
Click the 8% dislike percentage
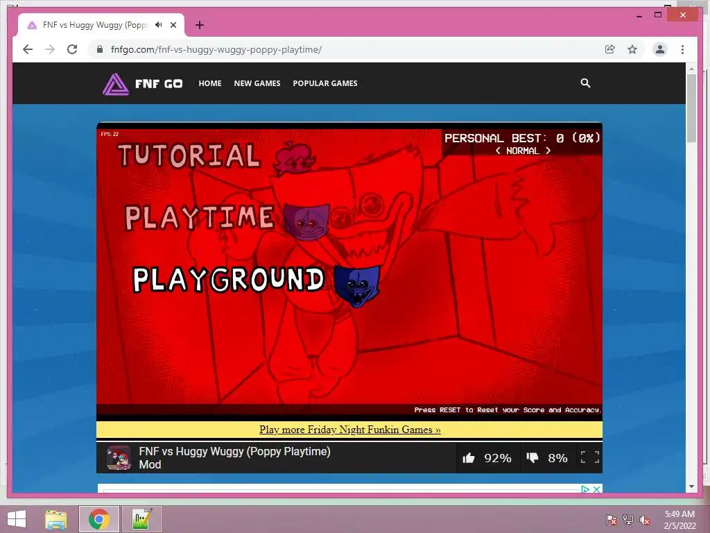558,458
